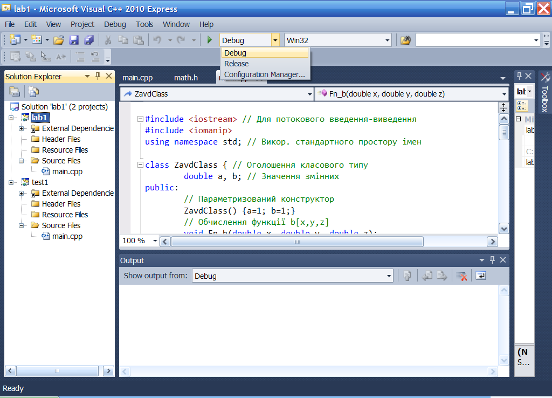Image resolution: width=552 pixels, height=398 pixels.
Task: Select main.cpp under lab1 Source Files
Action: 67,171
